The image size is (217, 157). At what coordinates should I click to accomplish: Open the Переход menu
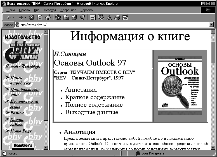click(x=50, y=10)
